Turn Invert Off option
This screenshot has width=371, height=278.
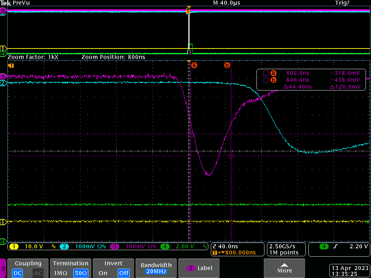pyautogui.click(x=124, y=273)
